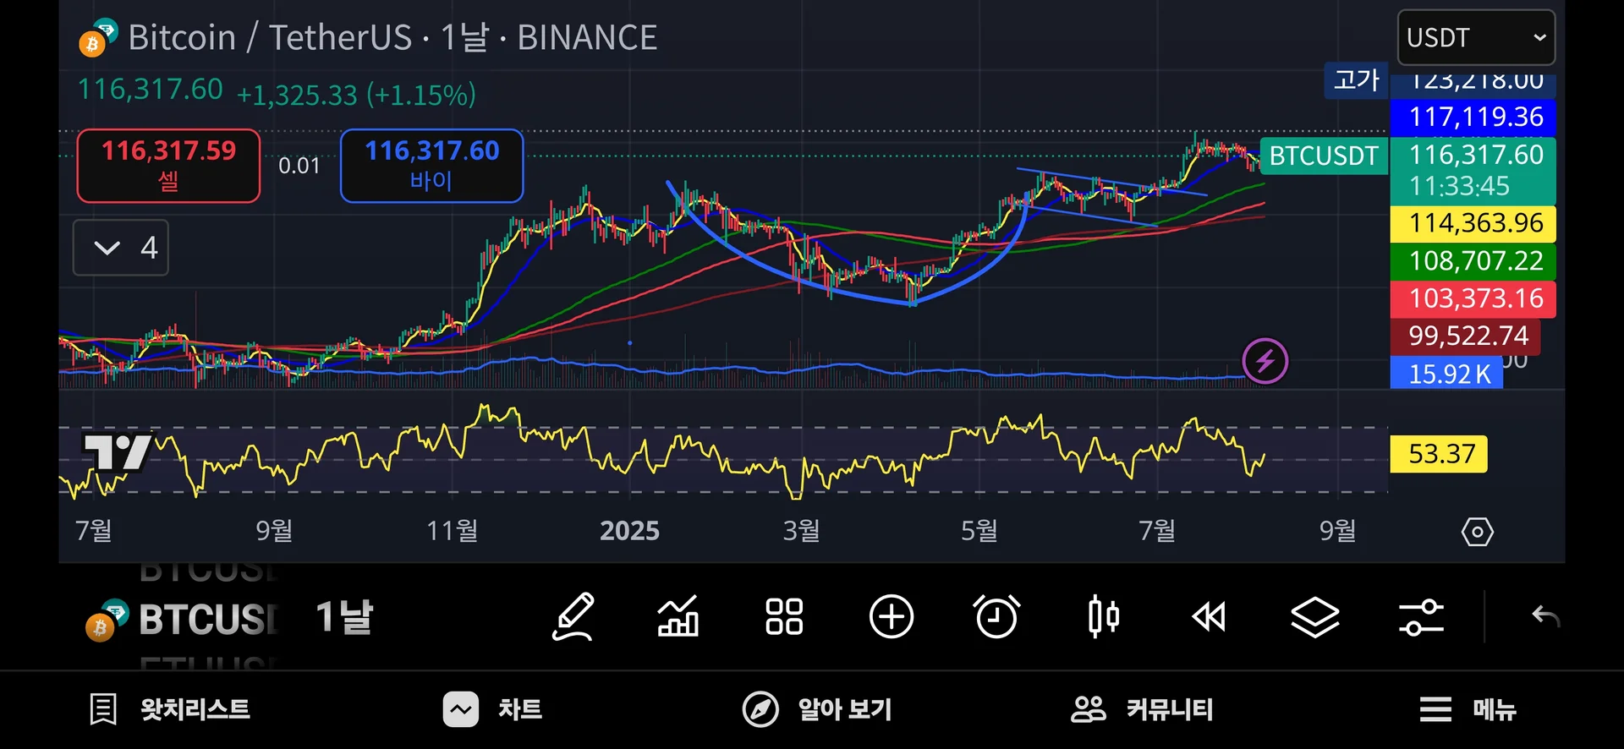Tap the plus circle add icon
Image resolution: width=1624 pixels, height=749 pixels.
892,617
